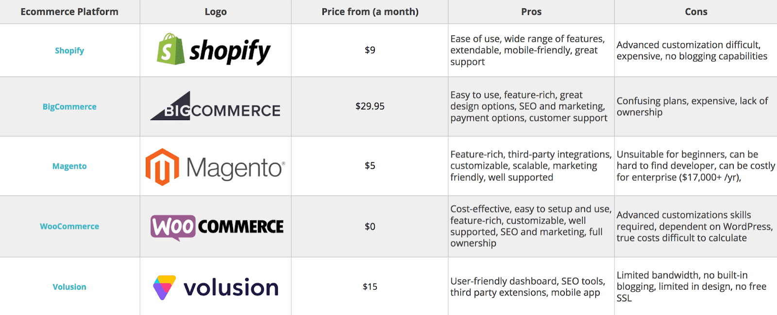Select the Ecommerce Platform column header
Screen dimensions: 777x315
tap(69, 12)
